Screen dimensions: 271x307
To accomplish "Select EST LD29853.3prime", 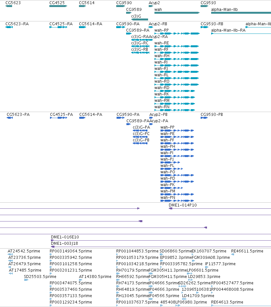I will pyautogui.click(x=204, y=276).
